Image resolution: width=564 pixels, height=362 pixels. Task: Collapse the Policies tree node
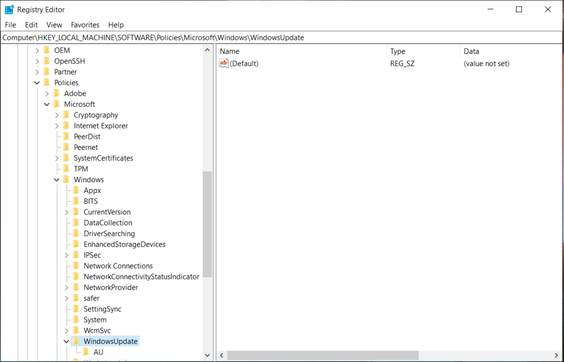tap(37, 83)
